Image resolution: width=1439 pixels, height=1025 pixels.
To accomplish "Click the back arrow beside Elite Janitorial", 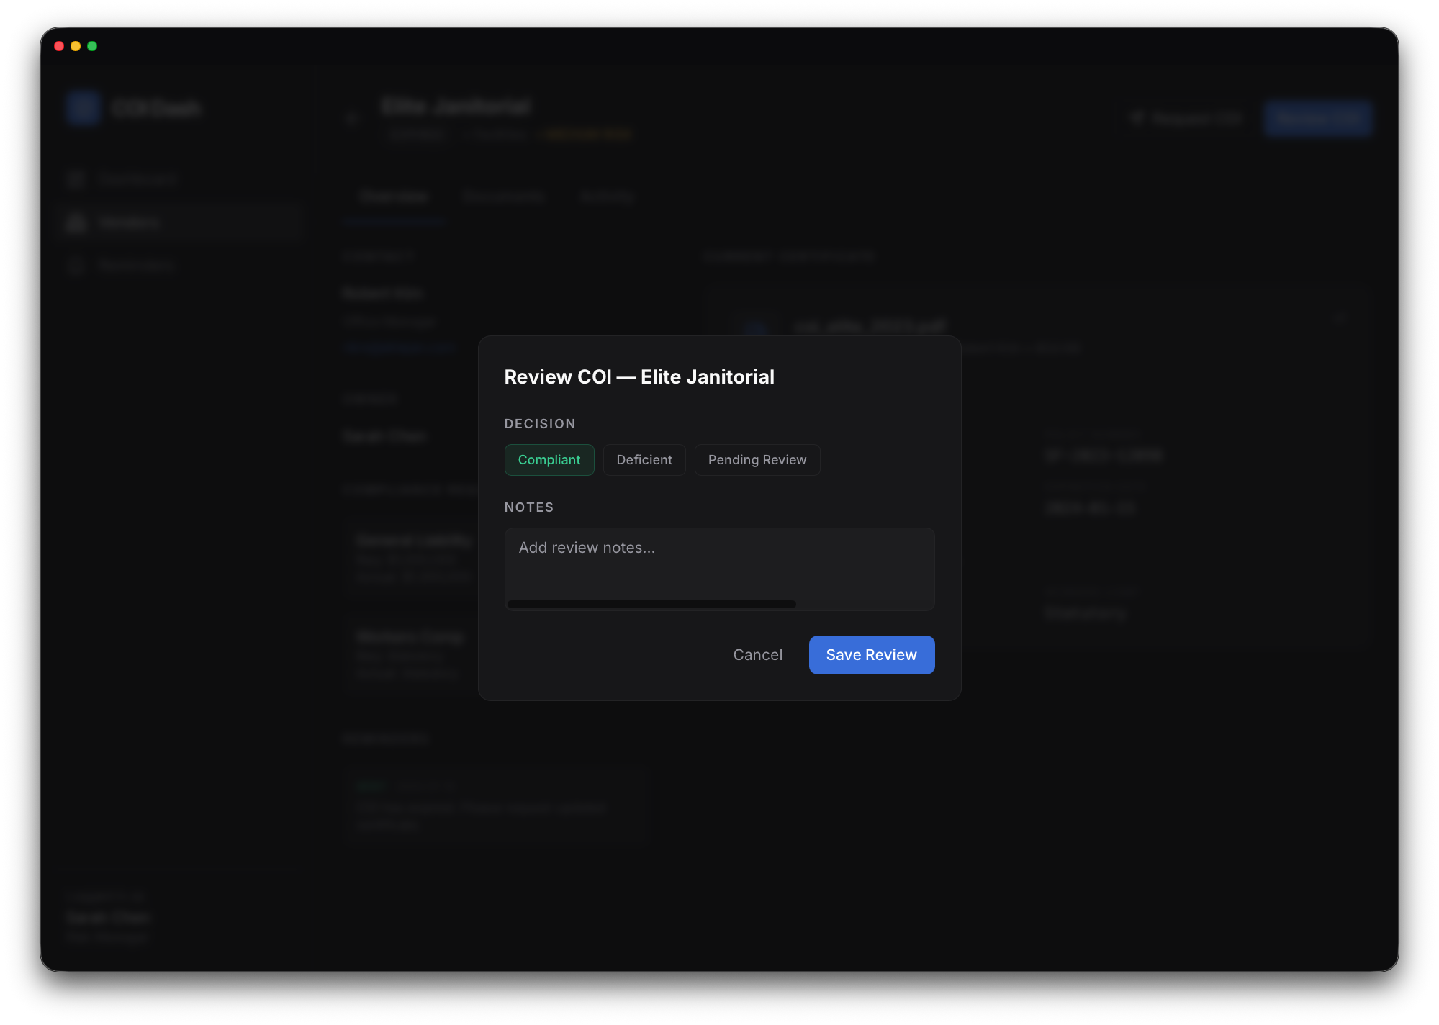I will point(351,119).
